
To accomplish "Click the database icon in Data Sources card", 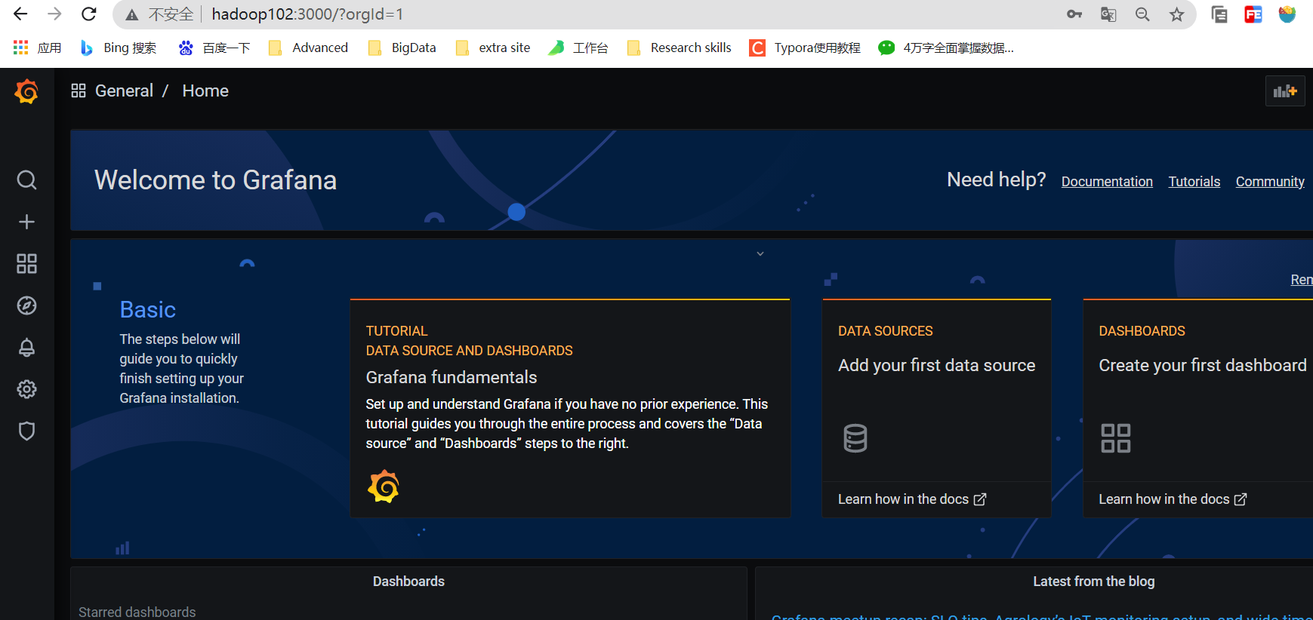I will 855,438.
